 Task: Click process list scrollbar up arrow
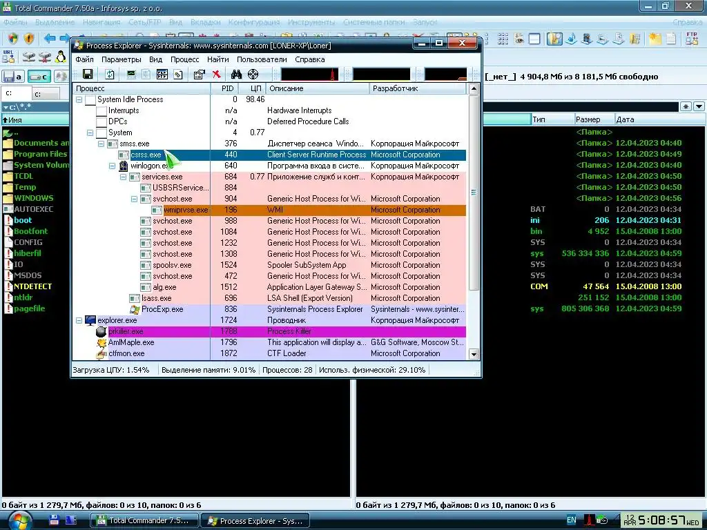(474, 88)
